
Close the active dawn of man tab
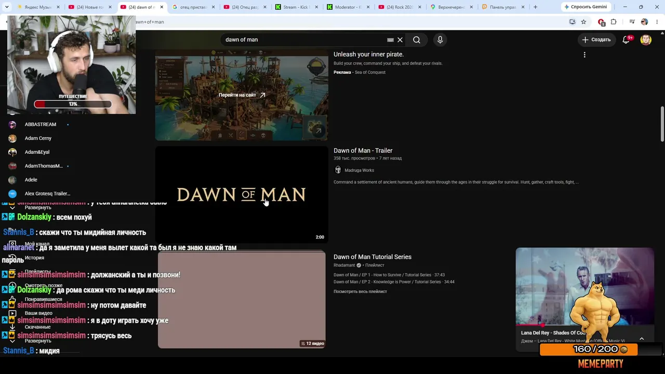coord(162,7)
